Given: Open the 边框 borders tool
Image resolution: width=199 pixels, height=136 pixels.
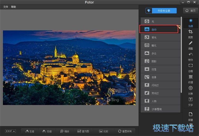Looking at the screenshot, I should (x=191, y=68).
